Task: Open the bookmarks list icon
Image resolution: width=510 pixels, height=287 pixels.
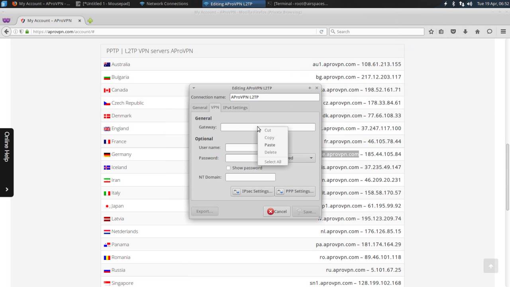Action: (441, 31)
